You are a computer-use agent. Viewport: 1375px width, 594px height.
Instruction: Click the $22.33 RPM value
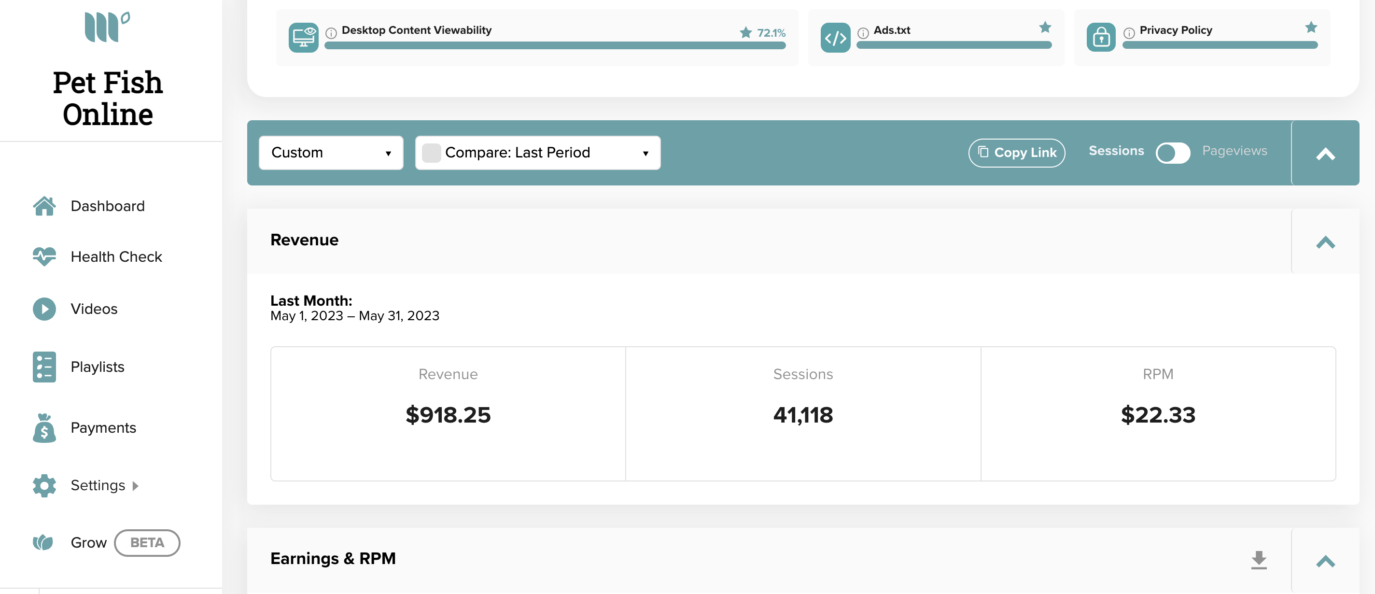(x=1158, y=415)
